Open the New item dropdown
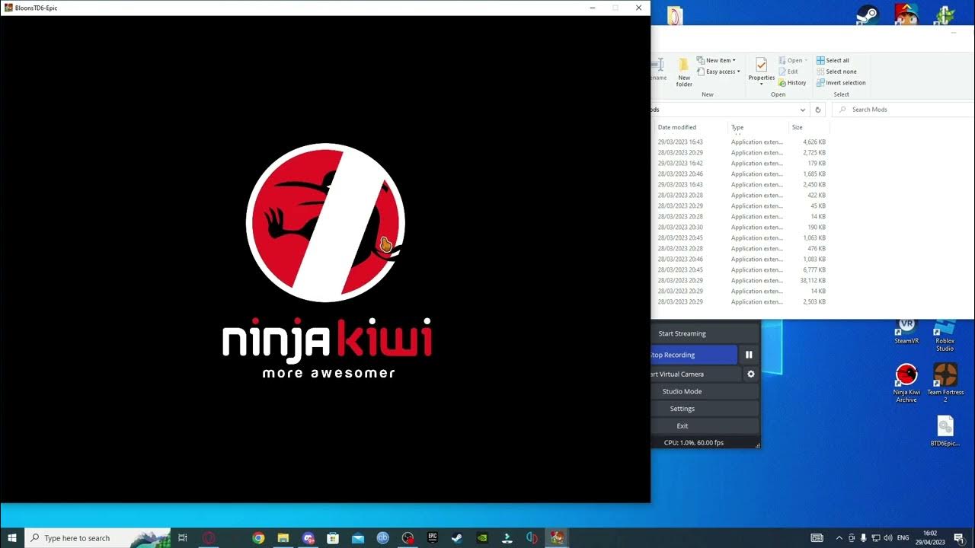 pos(716,60)
